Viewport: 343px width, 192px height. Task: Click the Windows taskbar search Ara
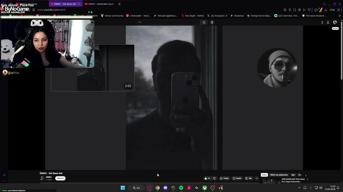(137, 188)
